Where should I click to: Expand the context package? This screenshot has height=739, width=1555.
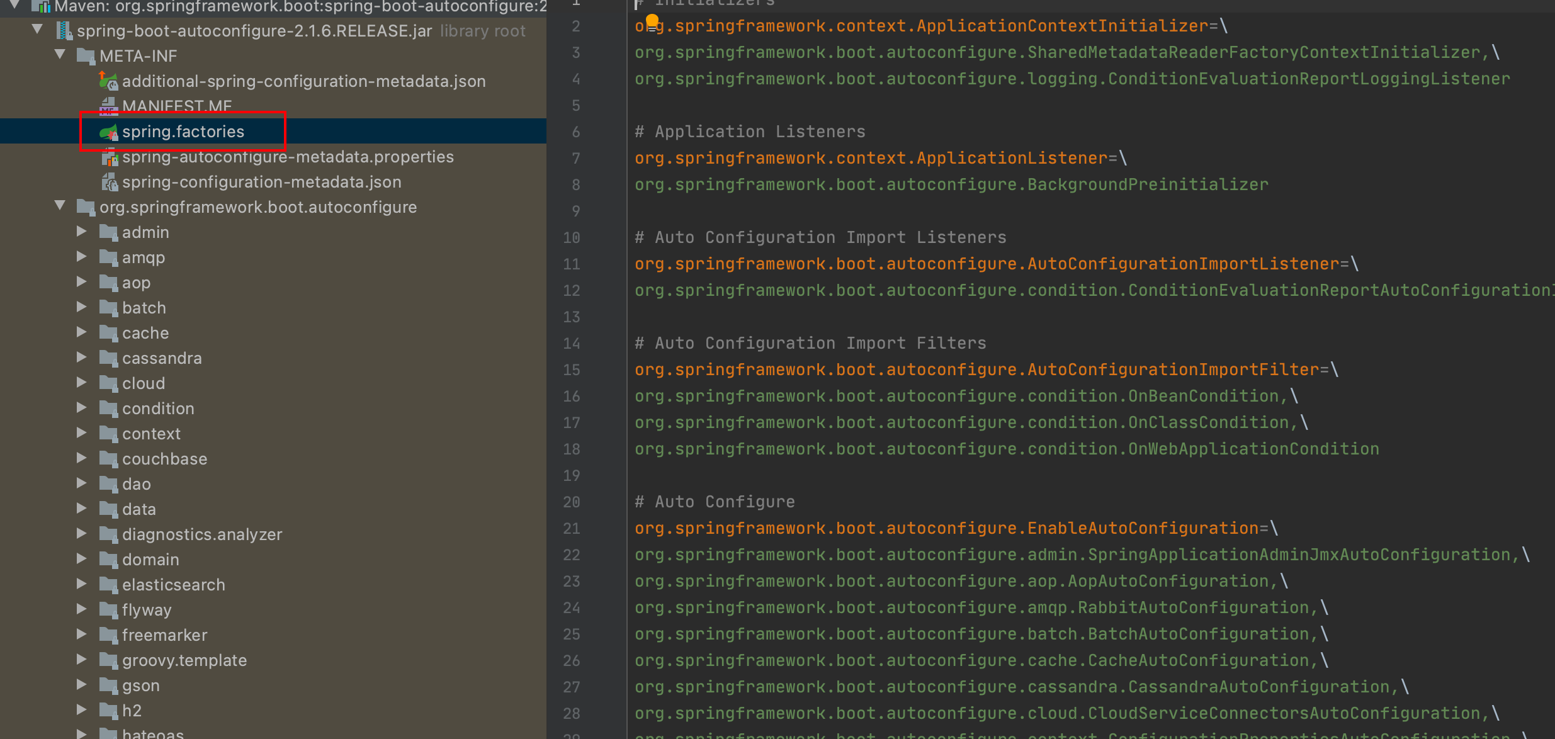coord(81,432)
